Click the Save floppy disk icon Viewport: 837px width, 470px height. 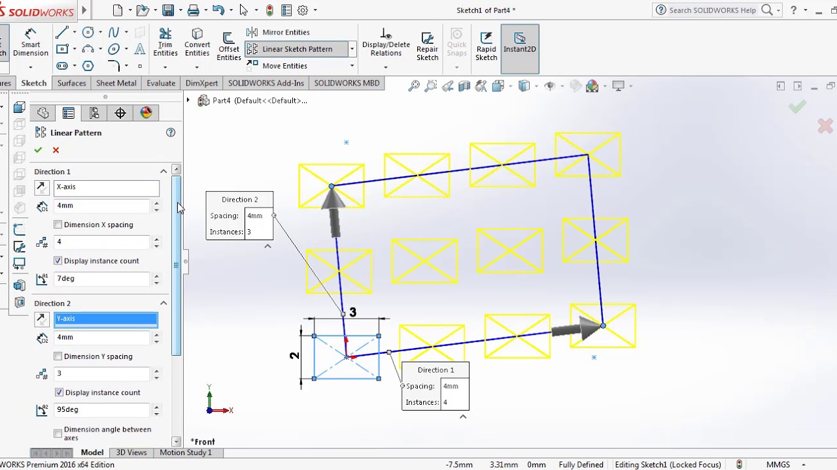(168, 10)
